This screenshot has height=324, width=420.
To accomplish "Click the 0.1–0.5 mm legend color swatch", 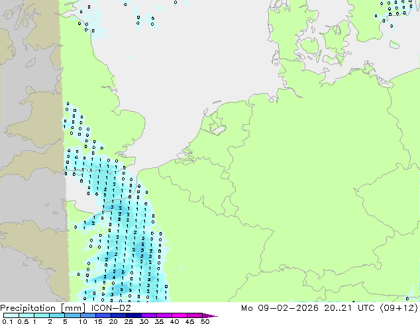I will [x=11, y=315].
